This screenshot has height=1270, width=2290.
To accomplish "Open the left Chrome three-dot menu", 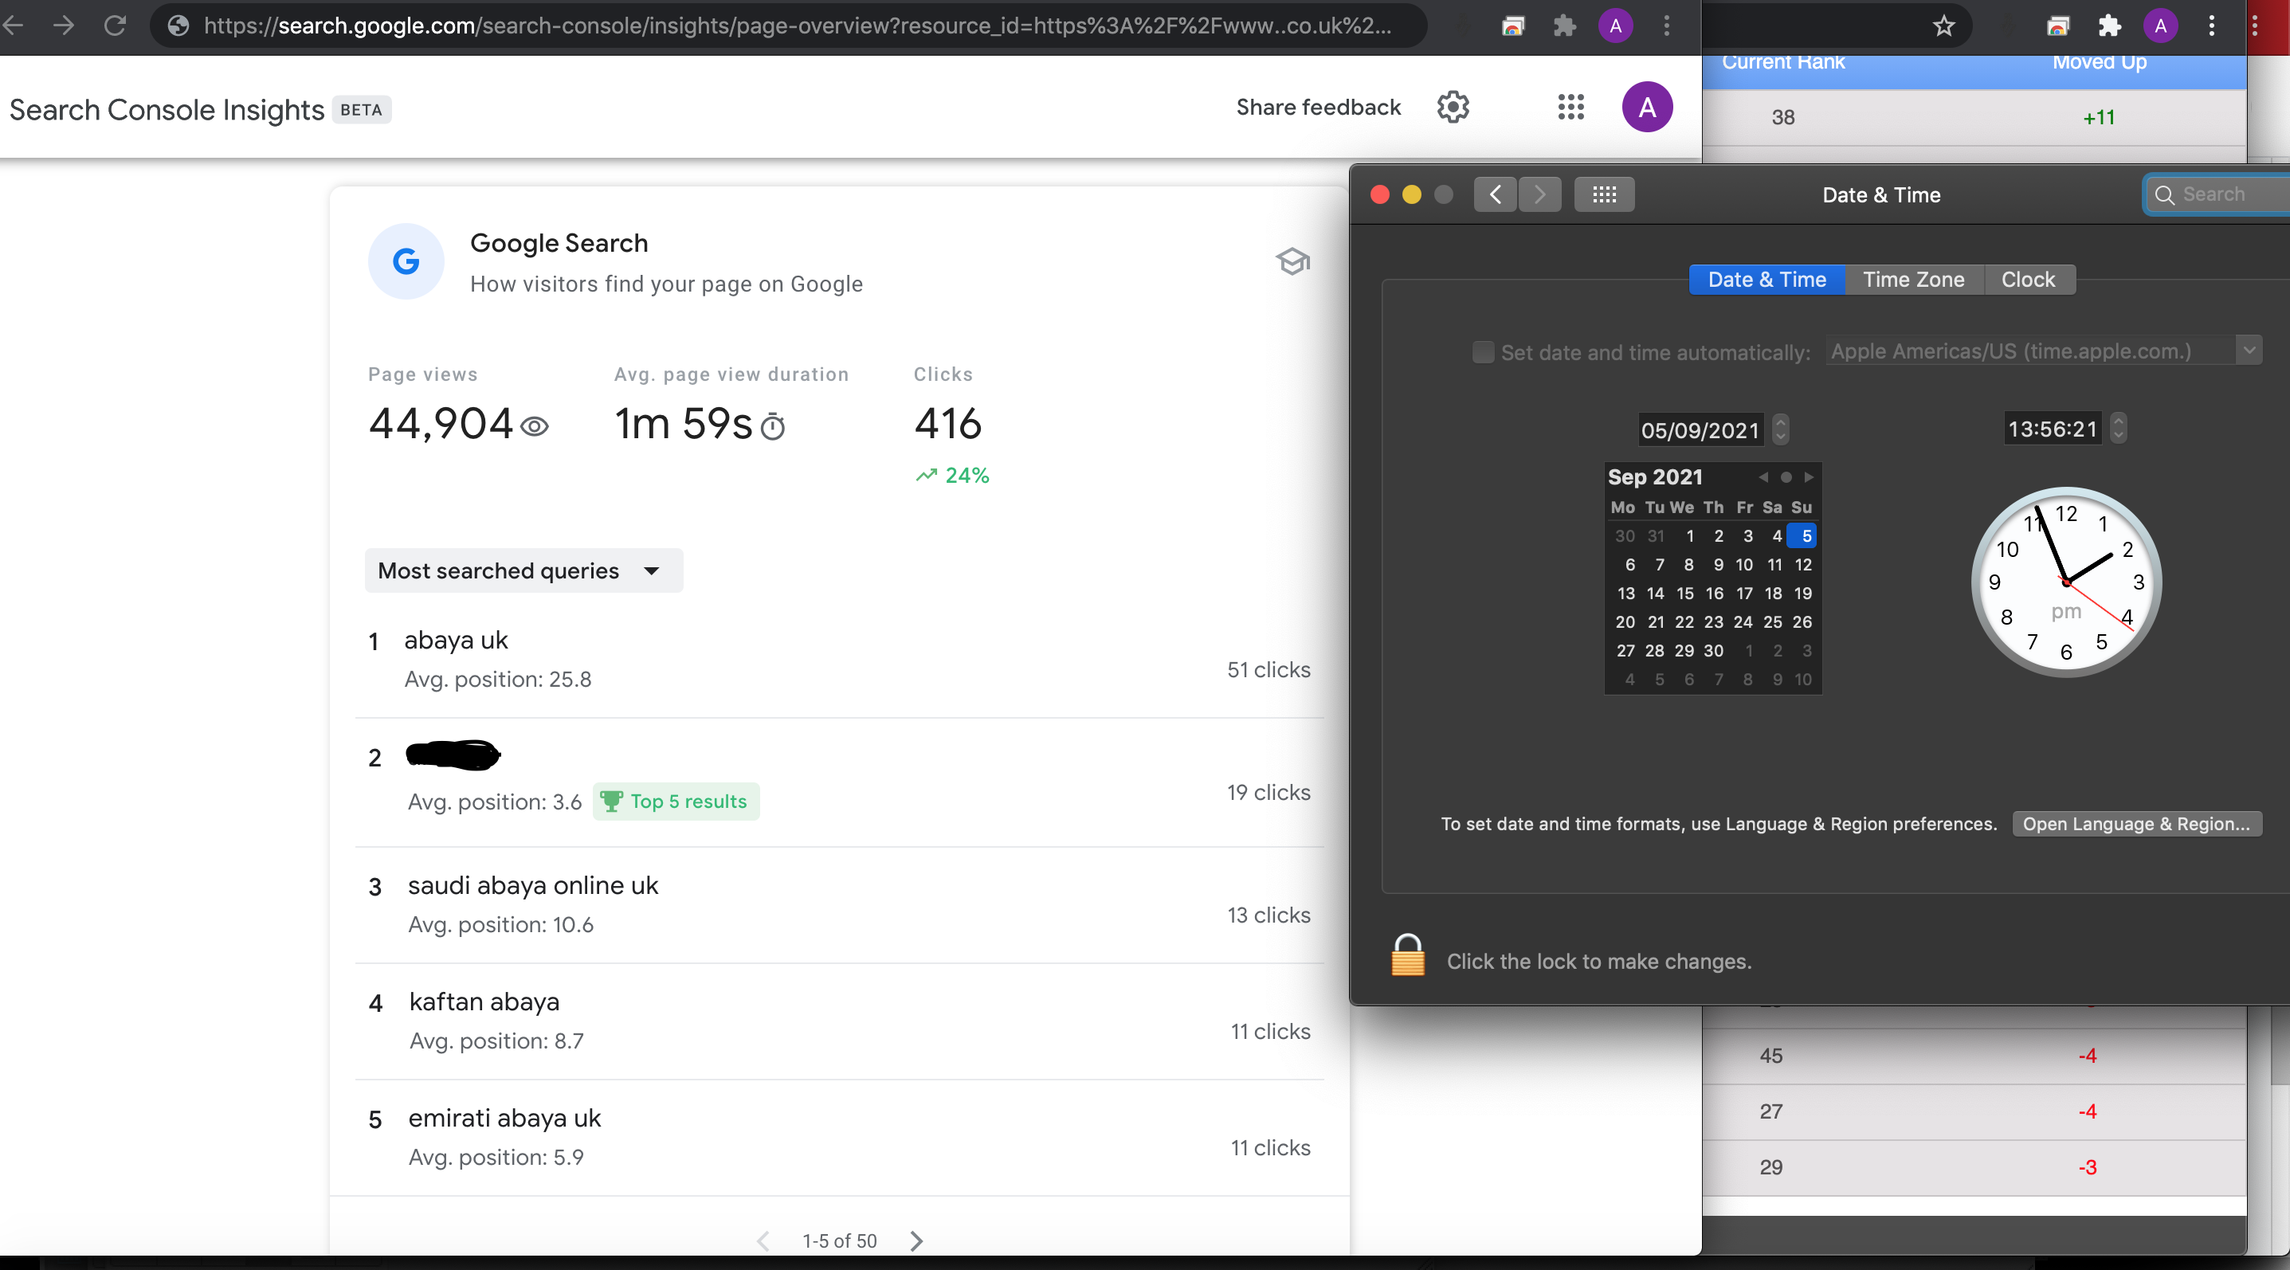I will click(1667, 25).
